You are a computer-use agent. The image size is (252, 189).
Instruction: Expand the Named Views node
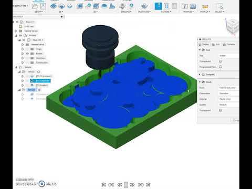(16, 31)
